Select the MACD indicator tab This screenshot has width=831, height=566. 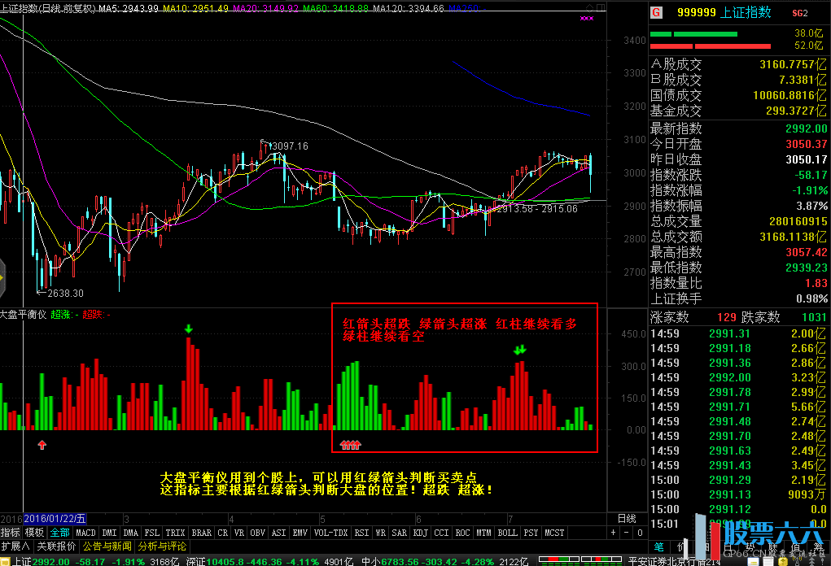(x=85, y=533)
